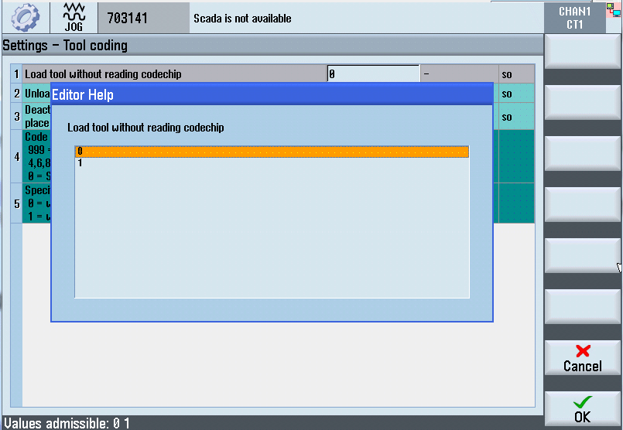The height and width of the screenshot is (430, 623).
Task: Open the CHAN1 CT1 channel indicator
Action: 574,17
